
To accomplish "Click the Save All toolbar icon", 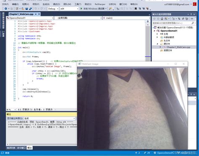I will click(x=30, y=9).
